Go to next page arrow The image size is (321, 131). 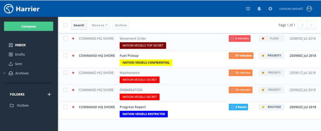pos(311,25)
